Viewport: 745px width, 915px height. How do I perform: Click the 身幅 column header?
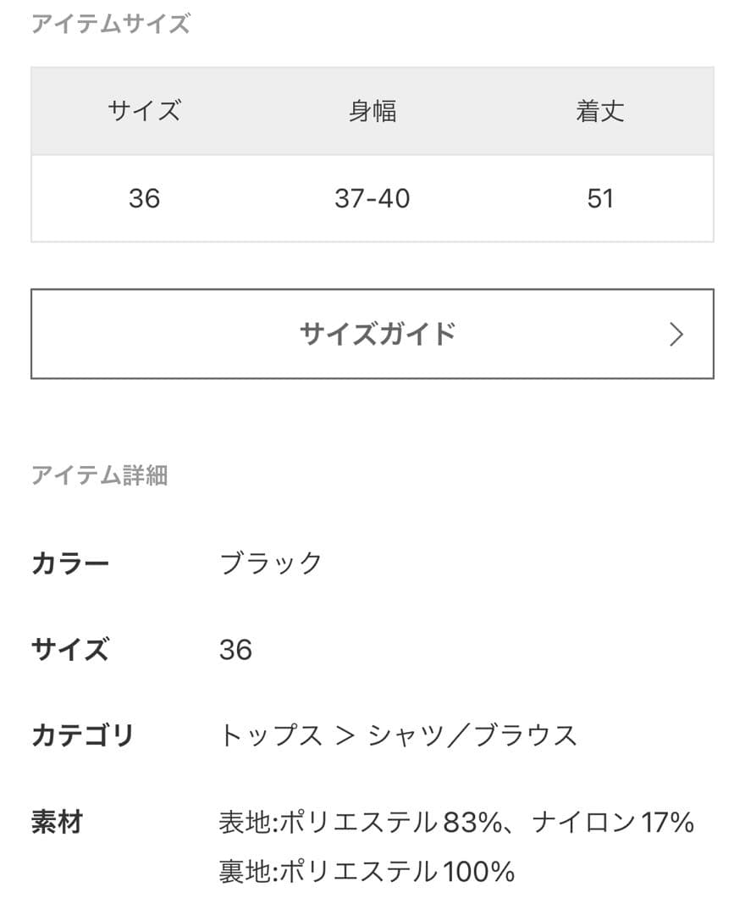(372, 111)
